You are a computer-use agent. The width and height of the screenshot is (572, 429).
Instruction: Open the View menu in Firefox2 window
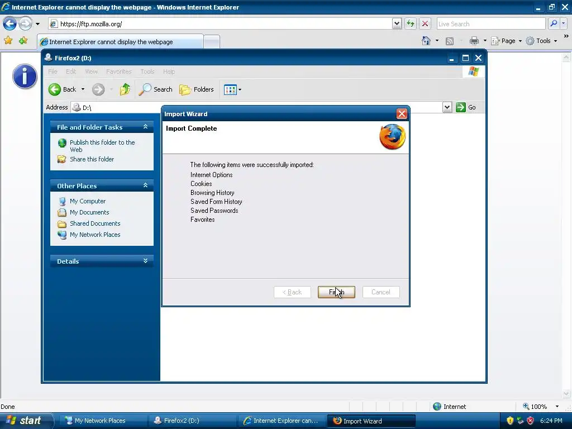pos(91,71)
